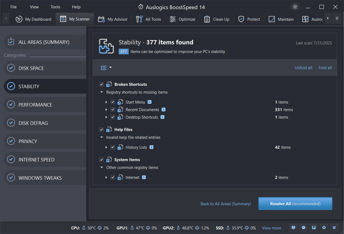Uncheck the Recent Documents item

click(113, 109)
